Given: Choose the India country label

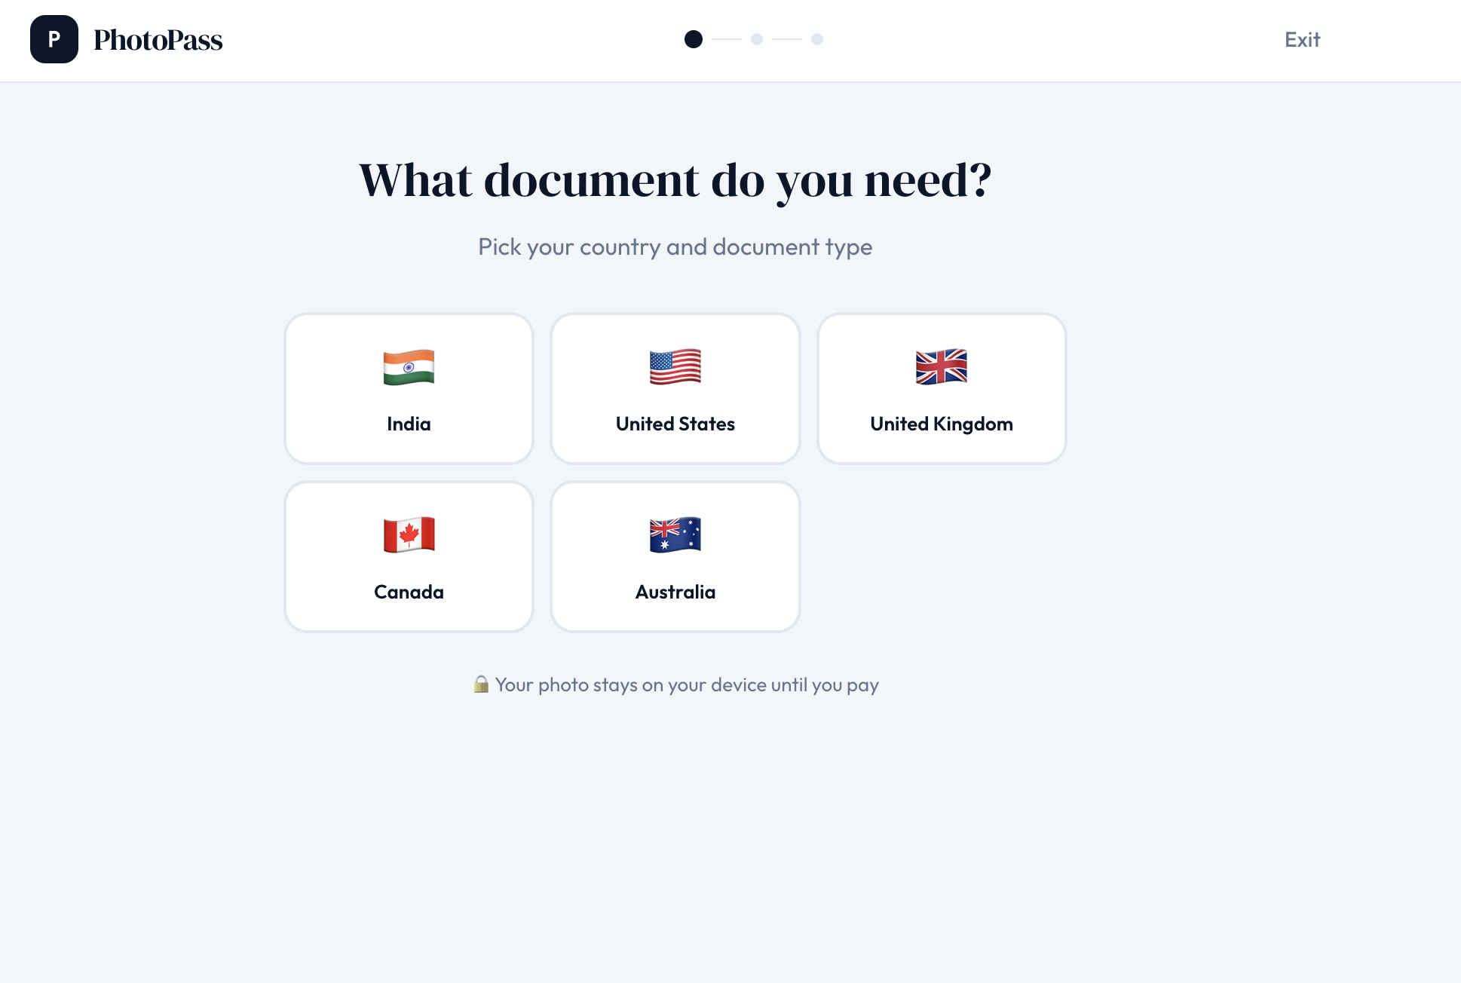Looking at the screenshot, I should tap(409, 424).
